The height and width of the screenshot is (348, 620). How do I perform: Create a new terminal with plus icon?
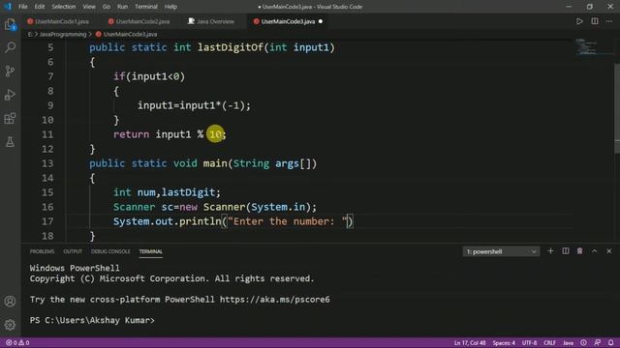click(x=550, y=251)
